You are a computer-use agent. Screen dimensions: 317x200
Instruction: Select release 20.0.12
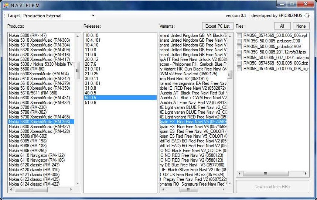pos(120,59)
